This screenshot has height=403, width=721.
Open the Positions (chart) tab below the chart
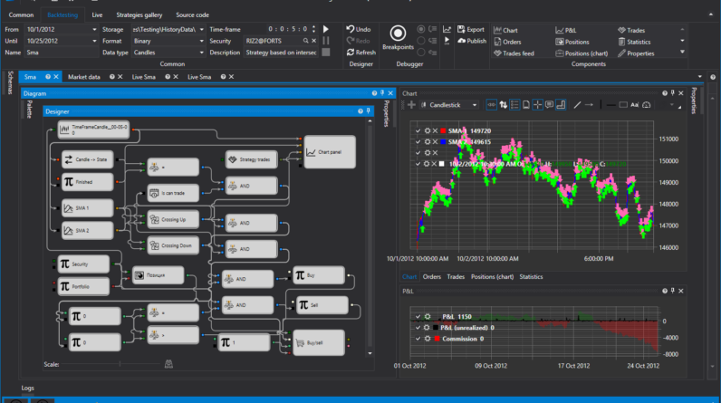click(x=492, y=276)
